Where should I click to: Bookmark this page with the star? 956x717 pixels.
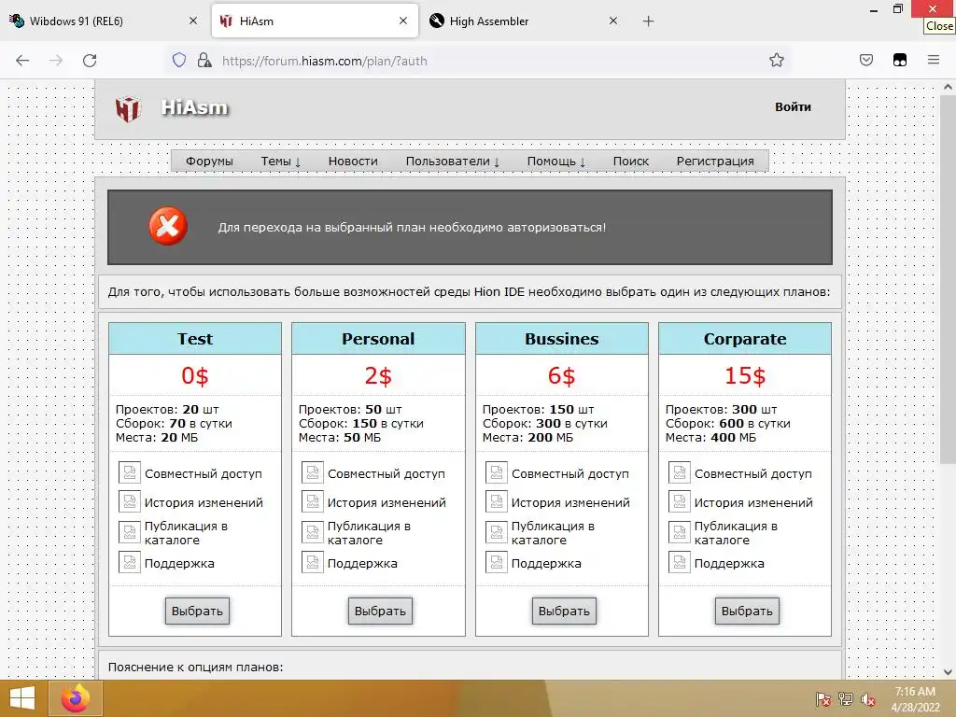pyautogui.click(x=776, y=60)
